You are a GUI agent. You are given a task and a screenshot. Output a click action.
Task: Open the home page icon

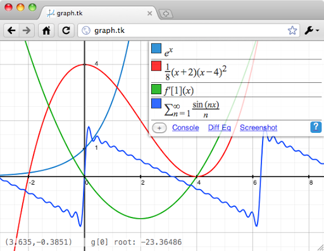click(x=46, y=30)
